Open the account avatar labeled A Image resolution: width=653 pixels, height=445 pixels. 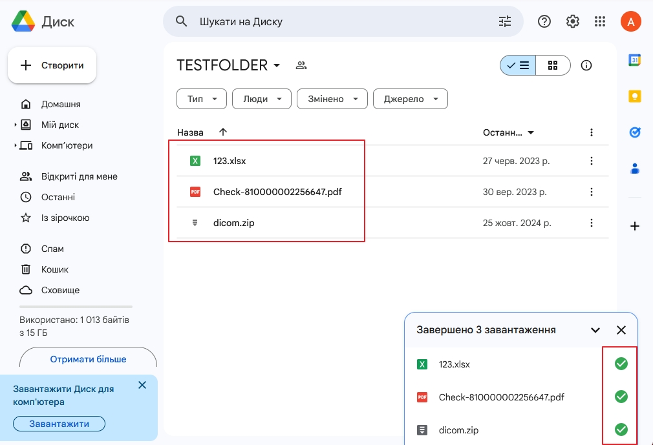[x=631, y=21]
